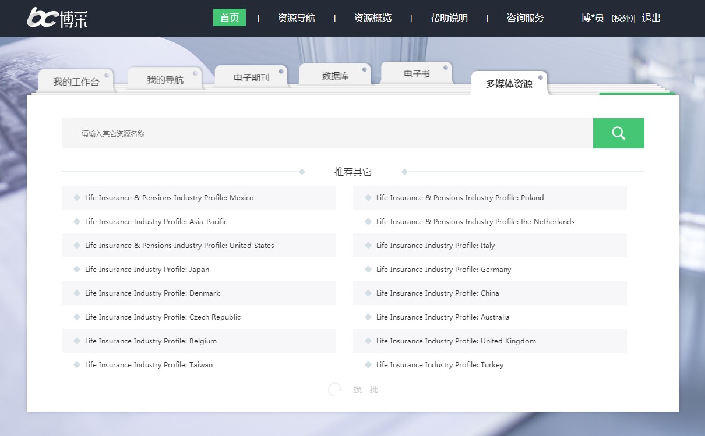This screenshot has width=705, height=436.
Task: Open the 数据库 tab
Action: coord(335,76)
